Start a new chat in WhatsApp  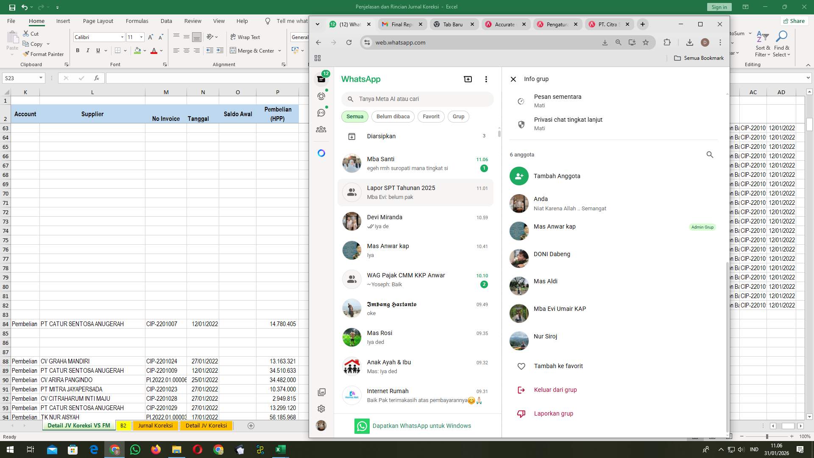467,79
